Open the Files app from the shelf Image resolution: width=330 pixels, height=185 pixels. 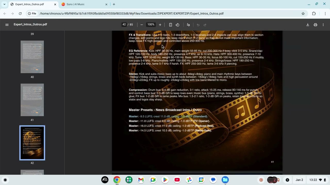[x=225, y=180]
